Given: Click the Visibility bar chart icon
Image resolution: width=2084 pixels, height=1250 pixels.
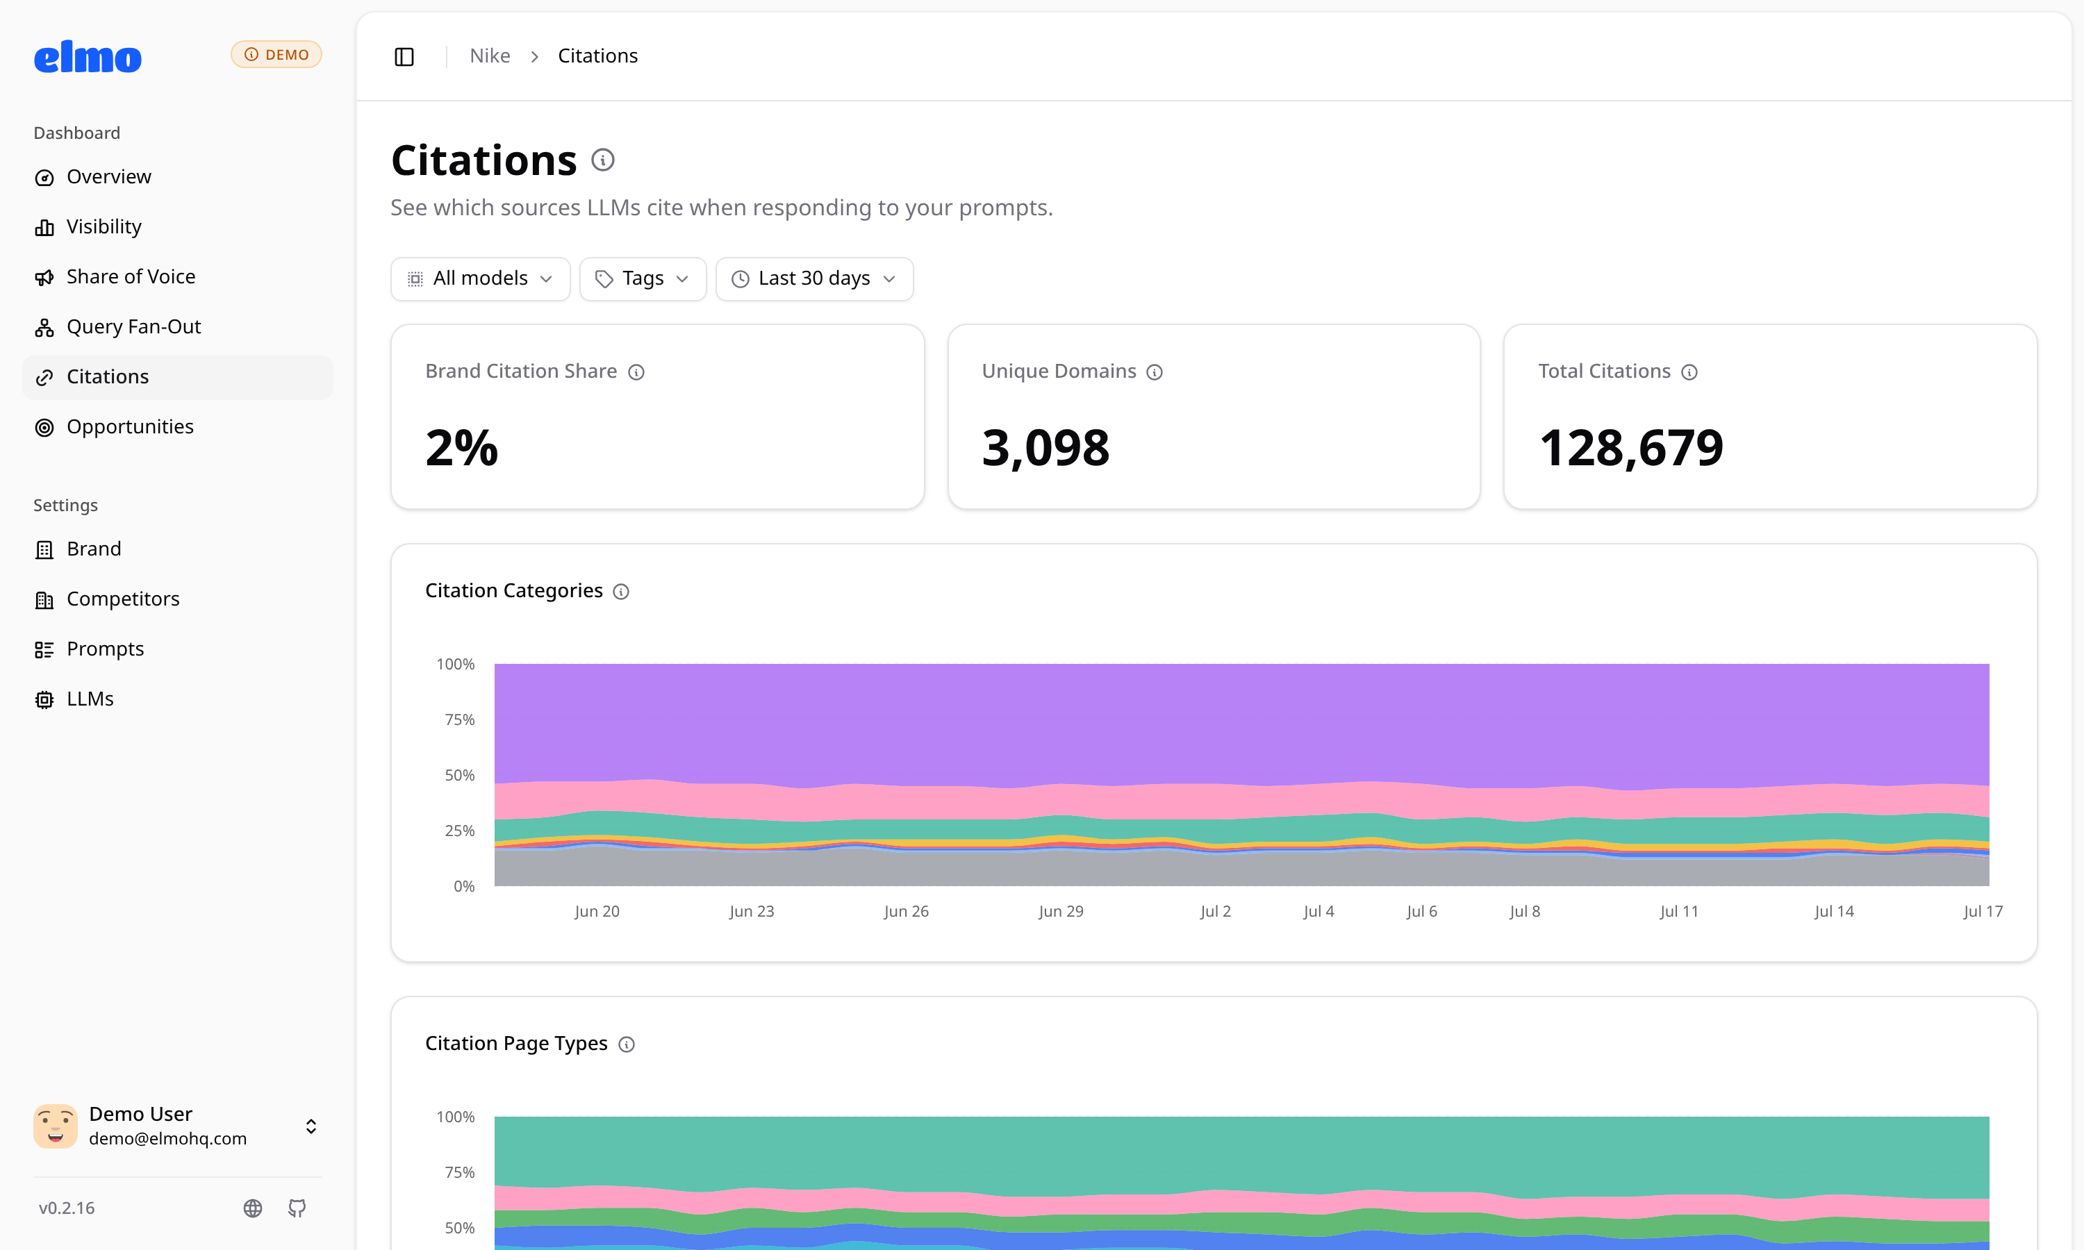Looking at the screenshot, I should pyautogui.click(x=44, y=227).
